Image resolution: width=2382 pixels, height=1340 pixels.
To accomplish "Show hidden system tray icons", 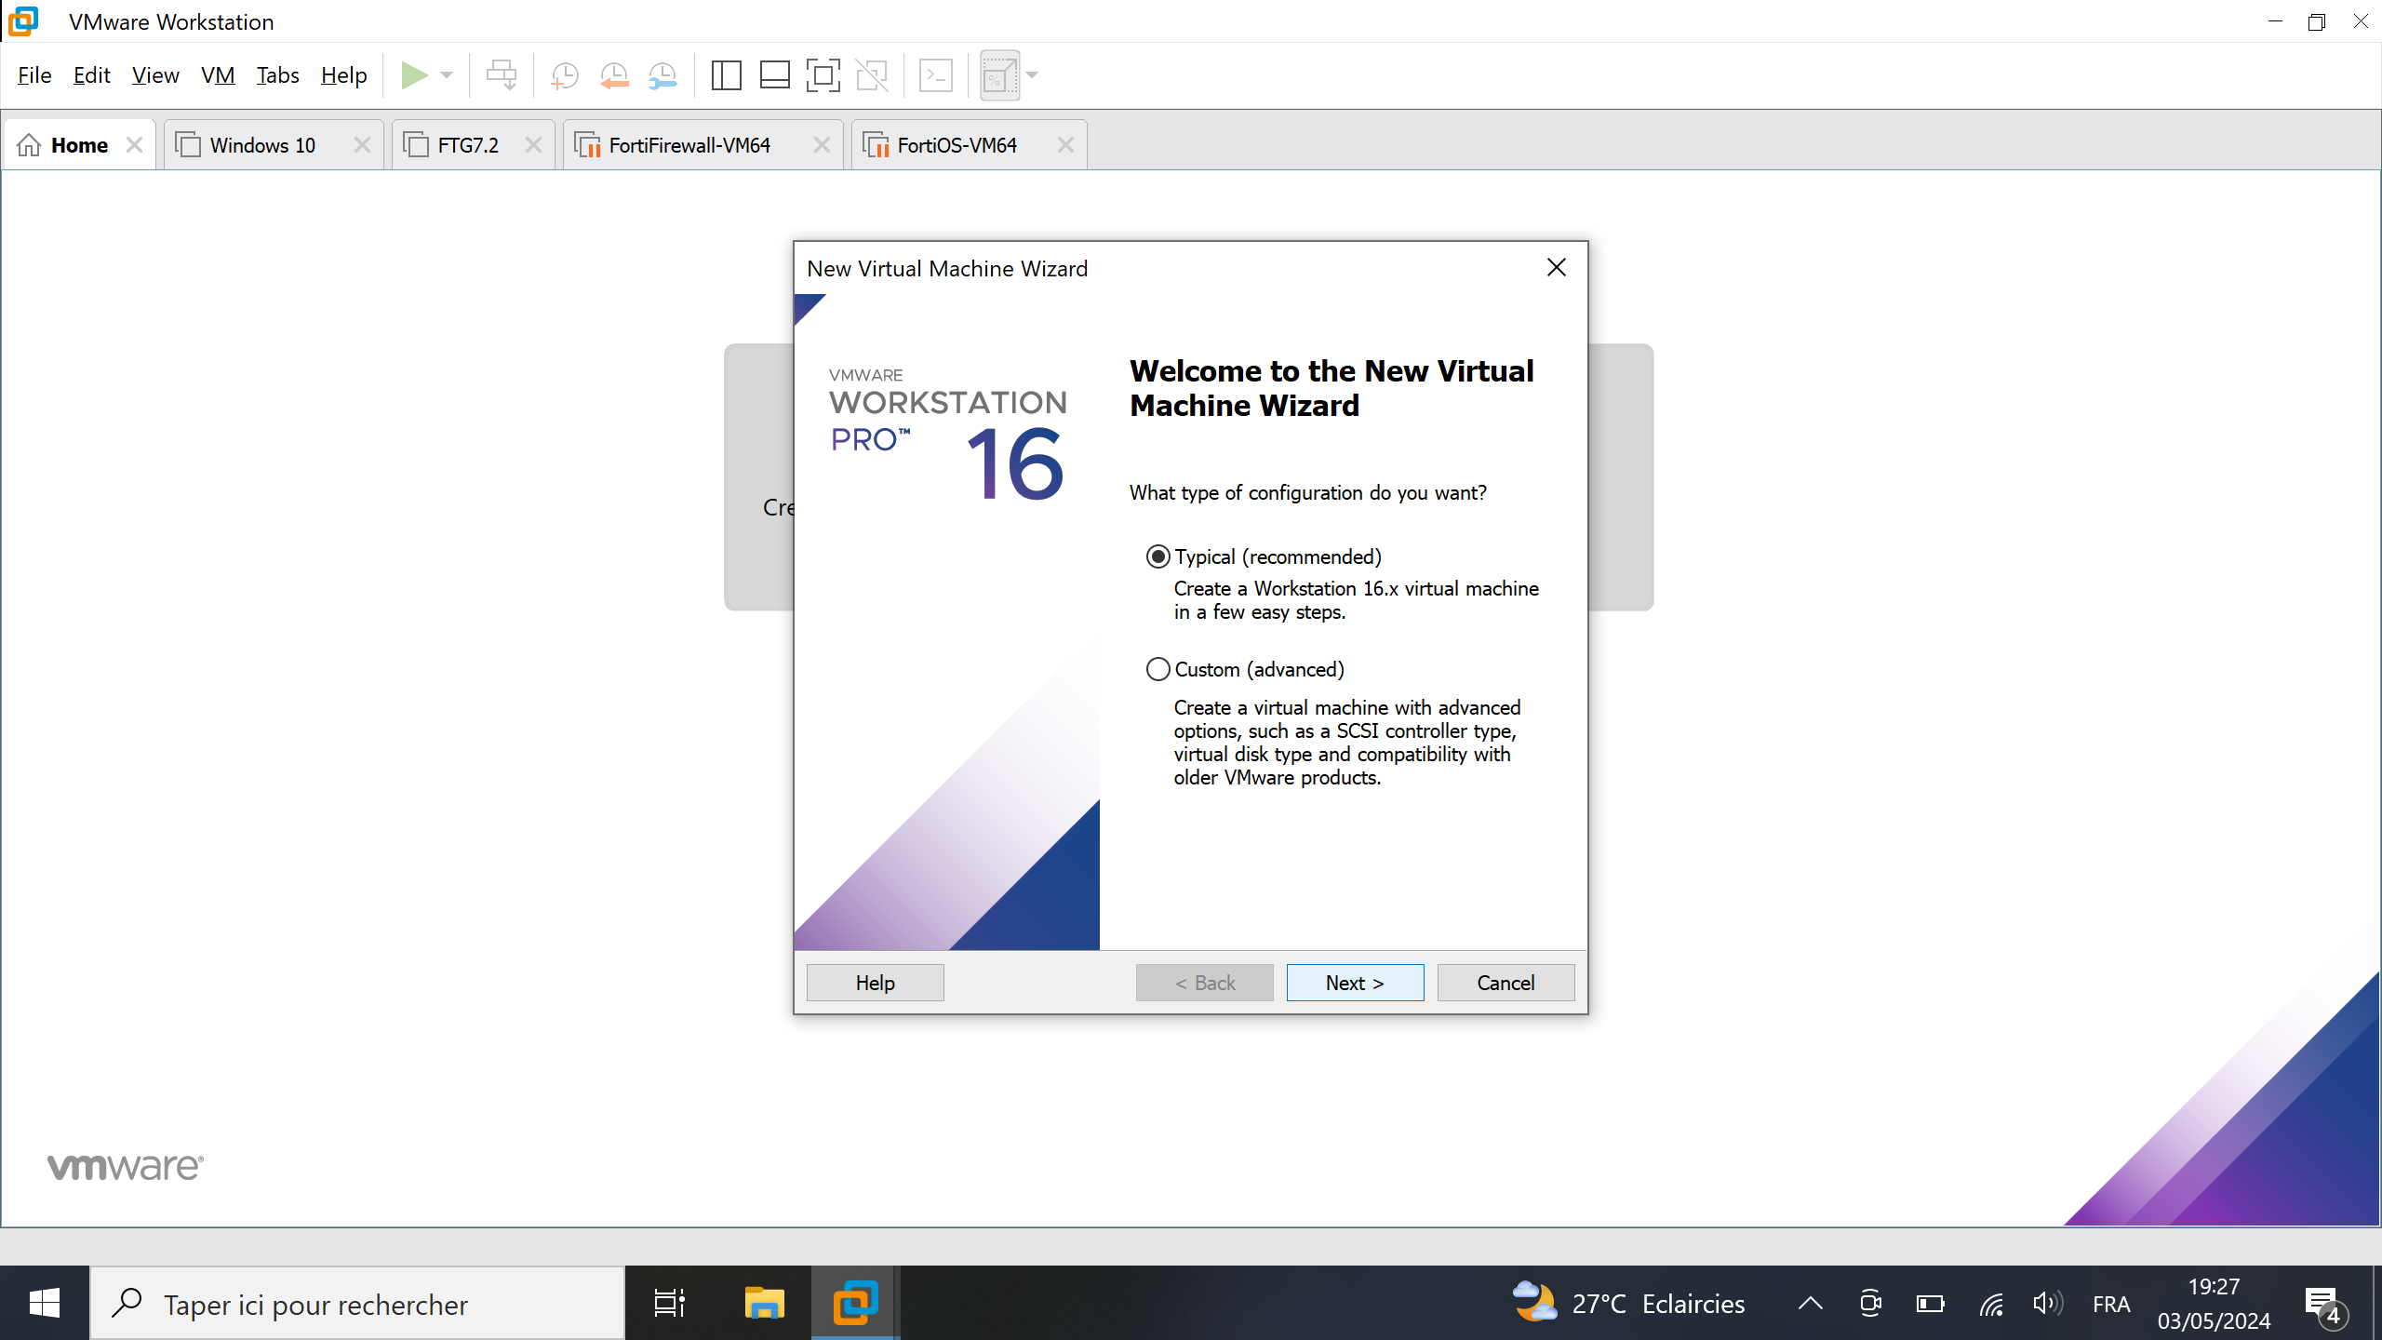I will click(x=1811, y=1303).
